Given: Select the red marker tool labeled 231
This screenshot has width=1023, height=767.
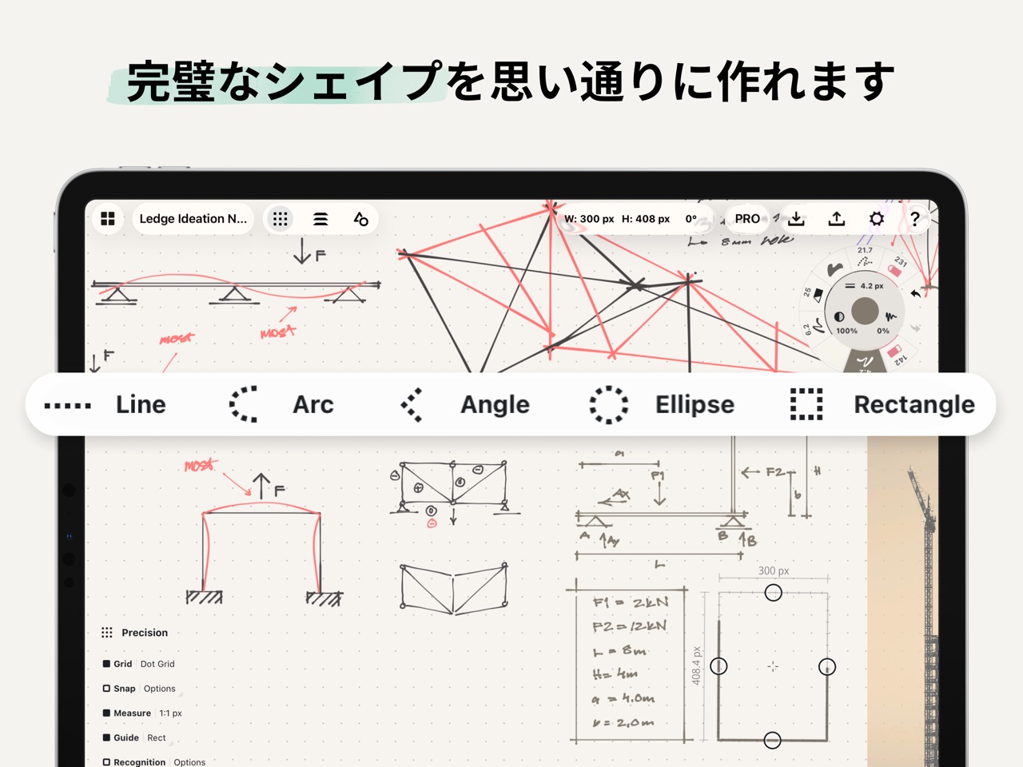Looking at the screenshot, I should pos(897,267).
